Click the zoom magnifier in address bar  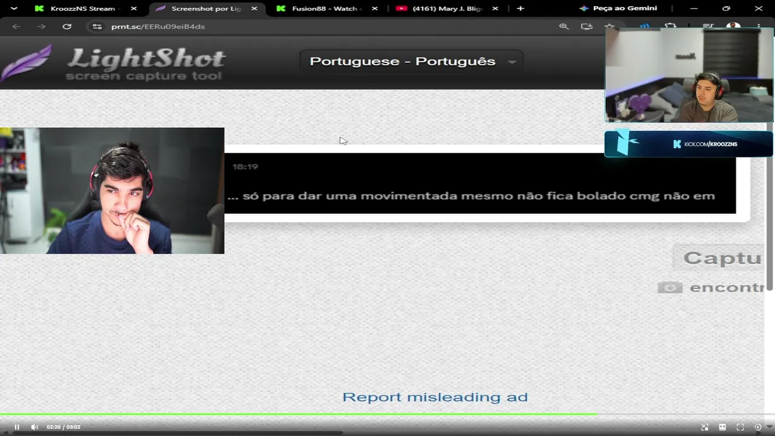564,27
